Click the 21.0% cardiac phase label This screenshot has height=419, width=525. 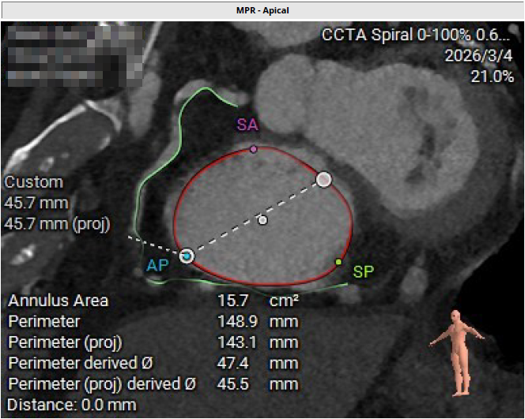pos(493,77)
